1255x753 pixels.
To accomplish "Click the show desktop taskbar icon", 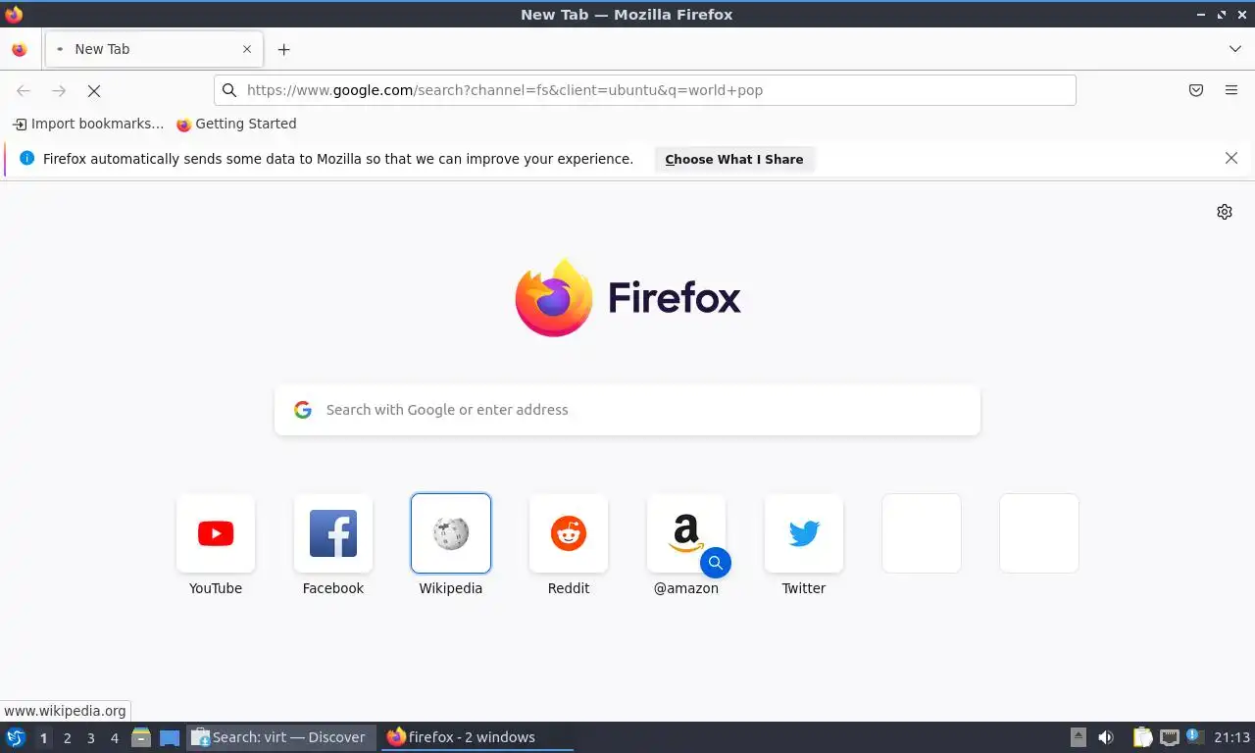I will click(170, 737).
